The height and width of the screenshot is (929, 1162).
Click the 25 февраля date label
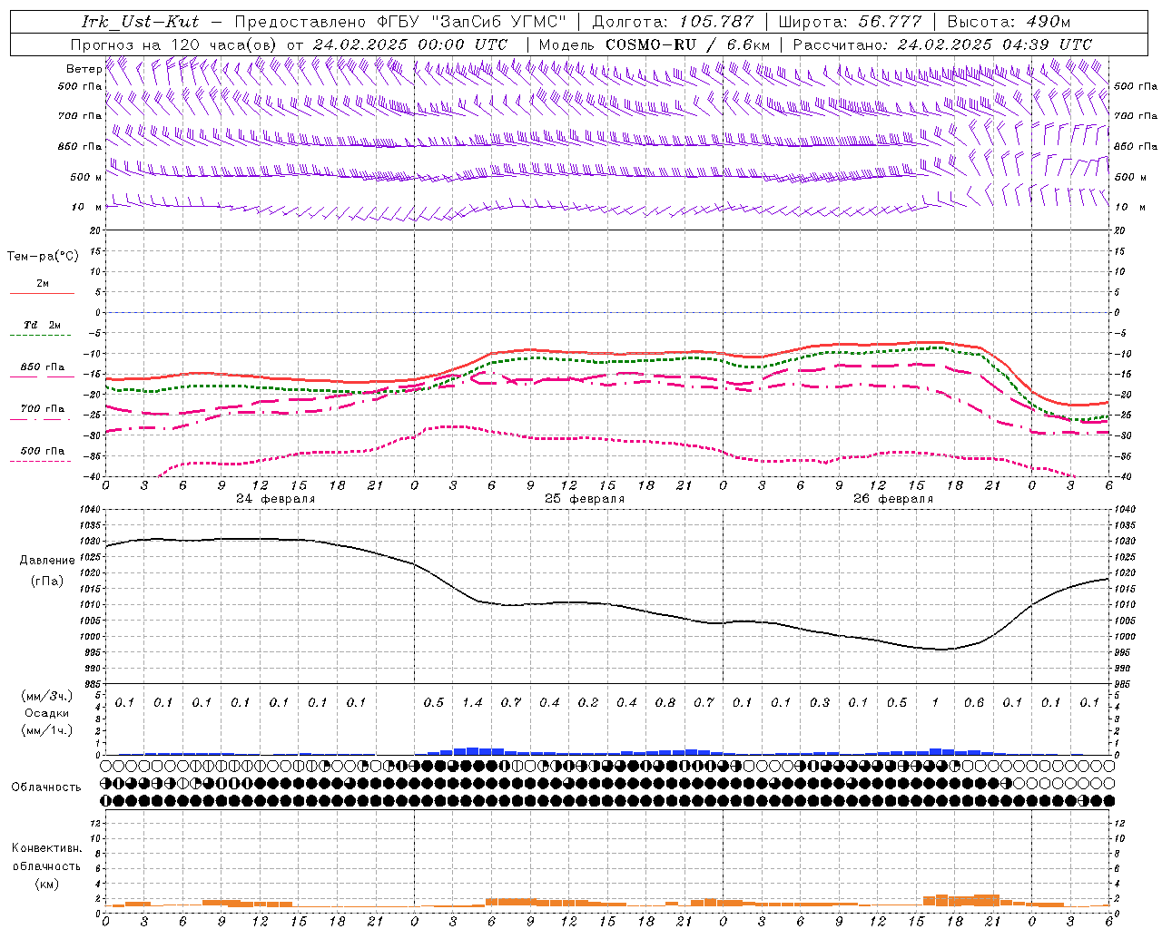[x=585, y=499]
